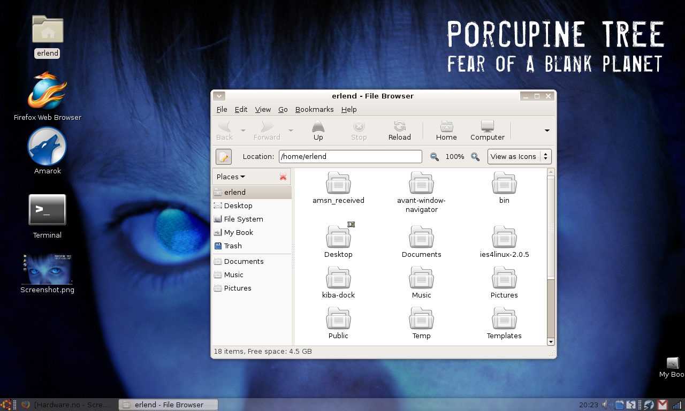Open the Edit menu
The image size is (685, 411).
(241, 110)
